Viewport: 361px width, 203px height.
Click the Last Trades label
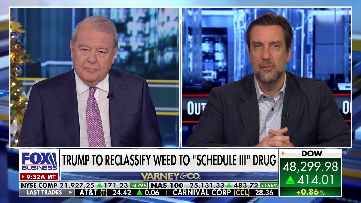click(44, 193)
